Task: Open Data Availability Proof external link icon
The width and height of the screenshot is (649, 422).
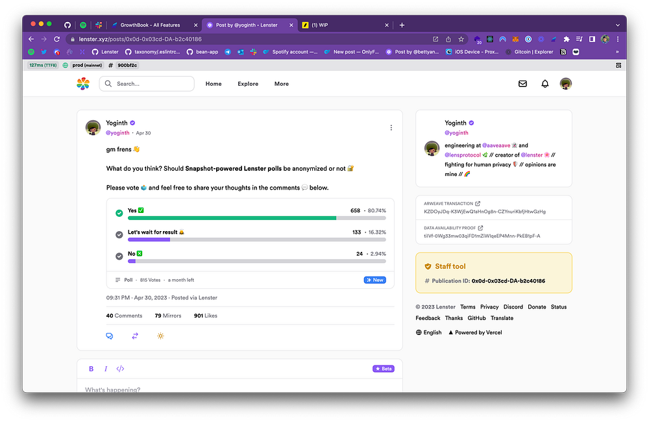Action: pos(480,228)
